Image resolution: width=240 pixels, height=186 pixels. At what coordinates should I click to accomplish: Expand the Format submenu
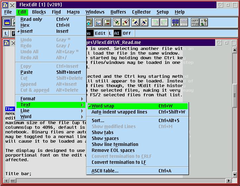[28, 99]
